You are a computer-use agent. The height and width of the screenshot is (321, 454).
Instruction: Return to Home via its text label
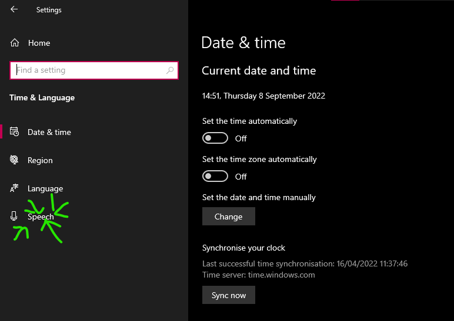point(39,43)
